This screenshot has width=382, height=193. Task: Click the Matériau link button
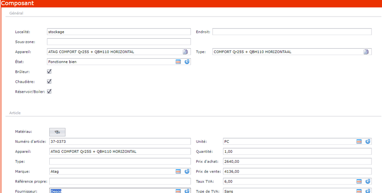pos(57,132)
